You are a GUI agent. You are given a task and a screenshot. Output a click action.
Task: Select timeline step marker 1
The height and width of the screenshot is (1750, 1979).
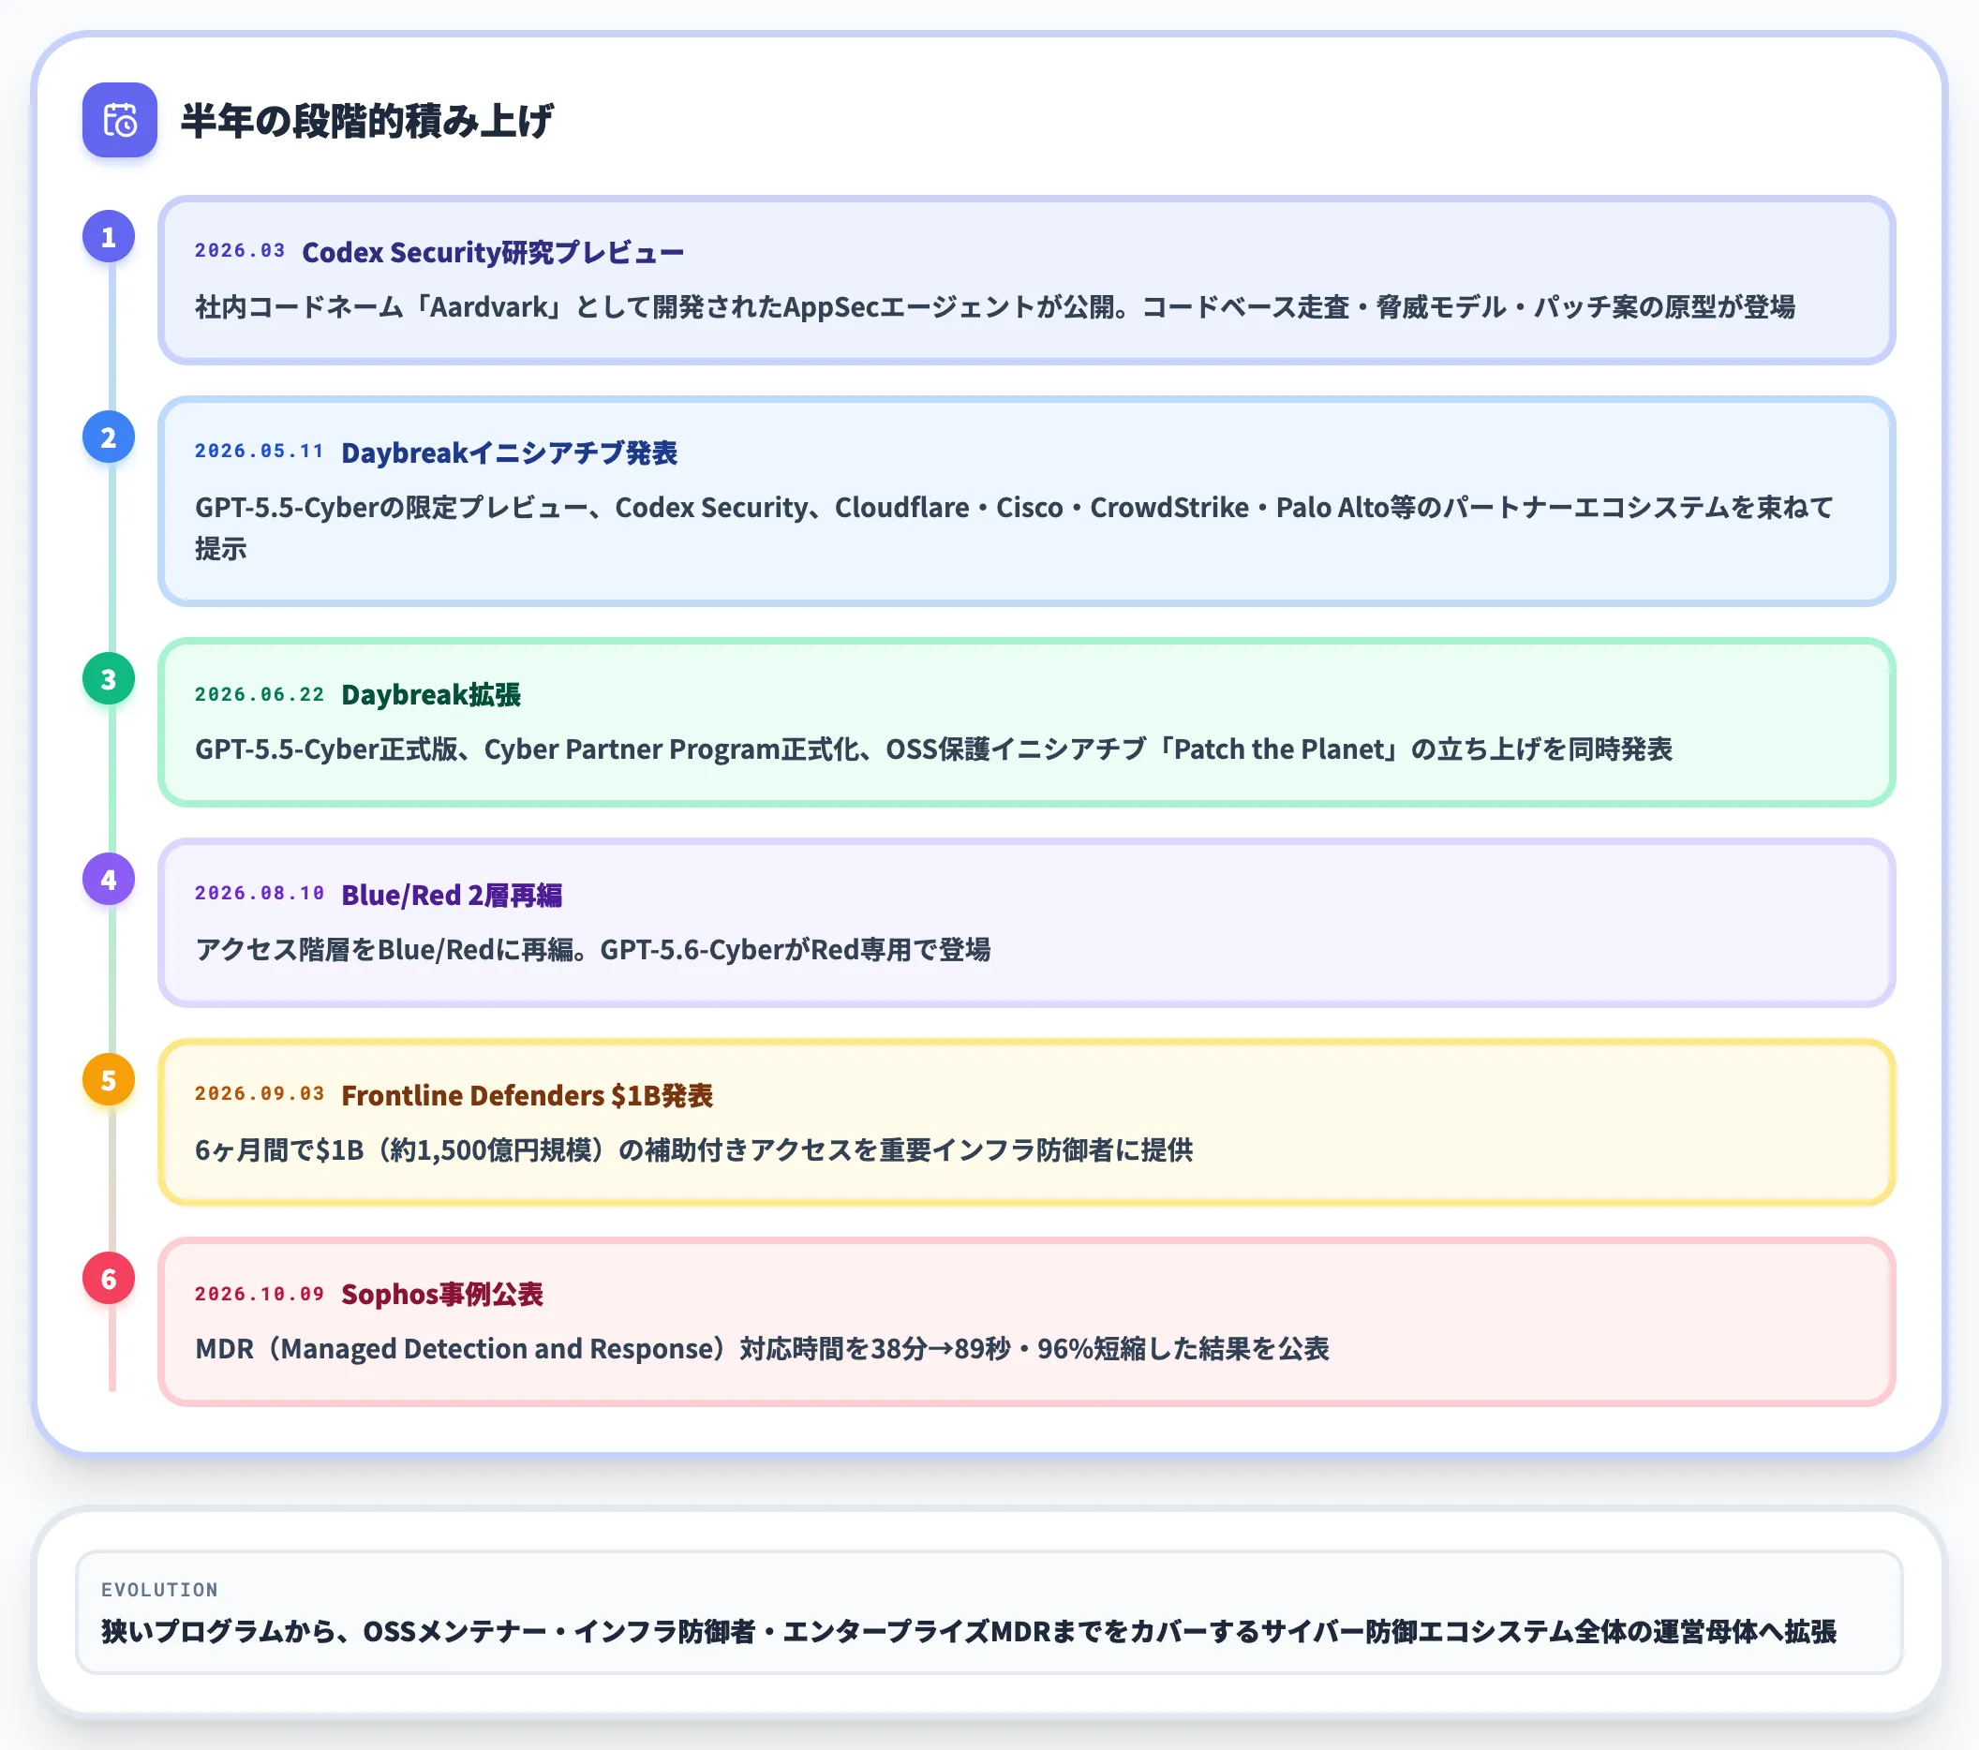[x=109, y=237]
